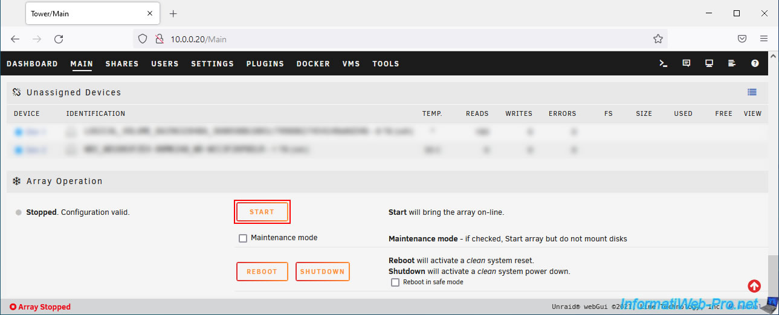
Task: Enable the Maintenance mode checkbox
Action: point(243,238)
